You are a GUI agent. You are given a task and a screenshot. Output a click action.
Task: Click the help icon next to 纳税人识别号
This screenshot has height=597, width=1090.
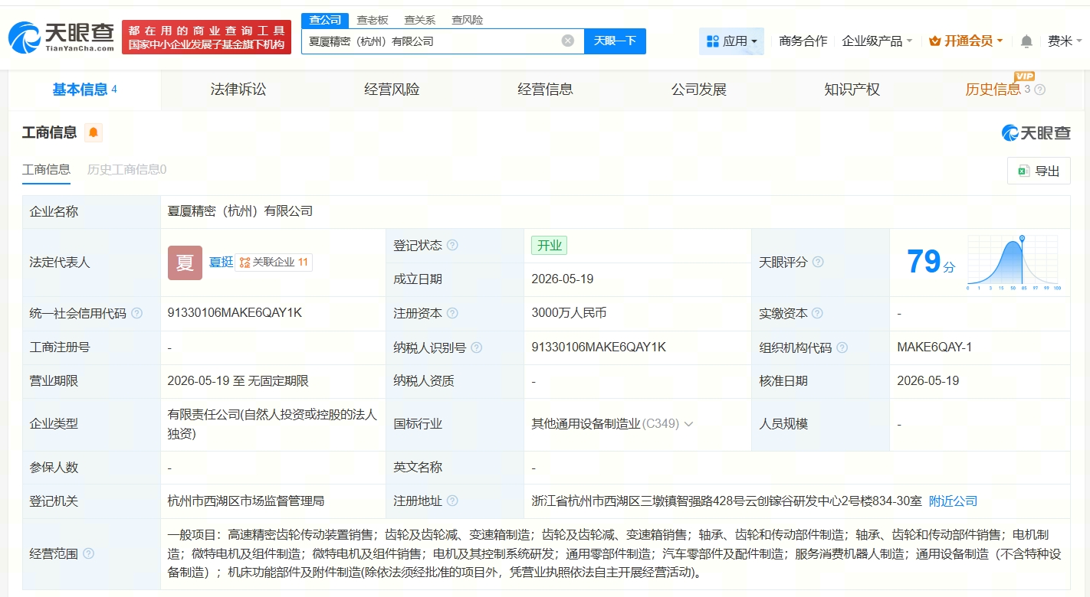476,347
